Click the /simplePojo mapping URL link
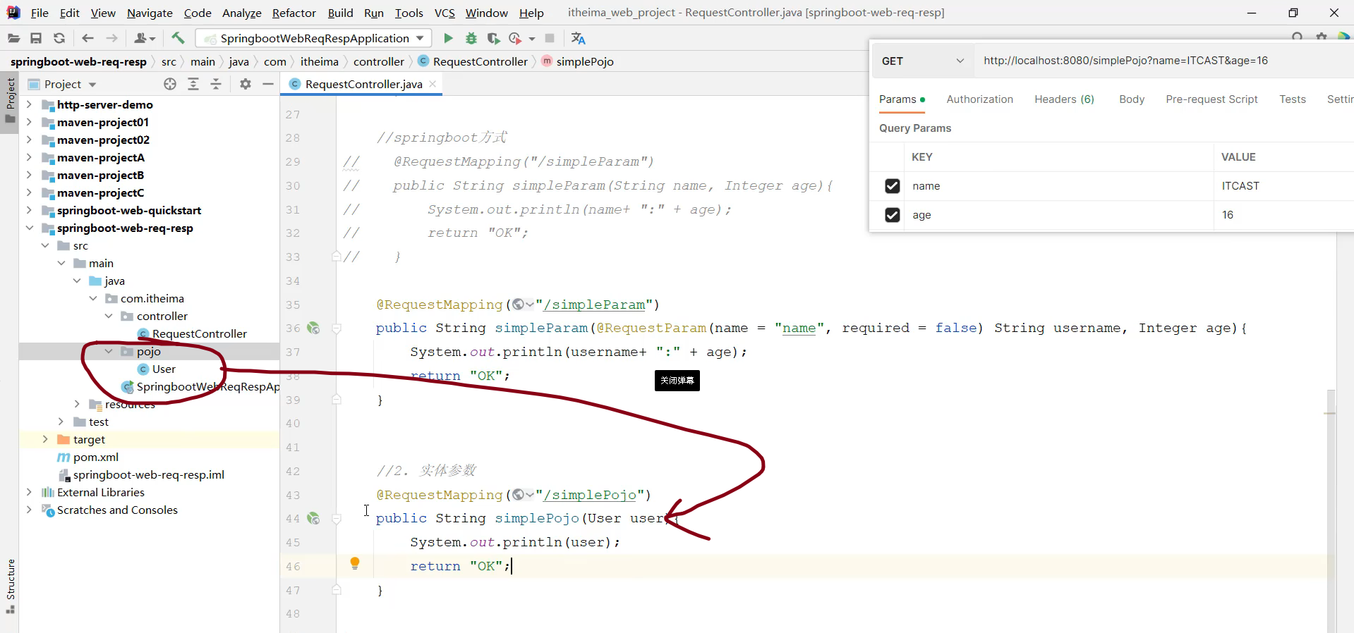Screen dimensions: 1354x633 point(590,495)
